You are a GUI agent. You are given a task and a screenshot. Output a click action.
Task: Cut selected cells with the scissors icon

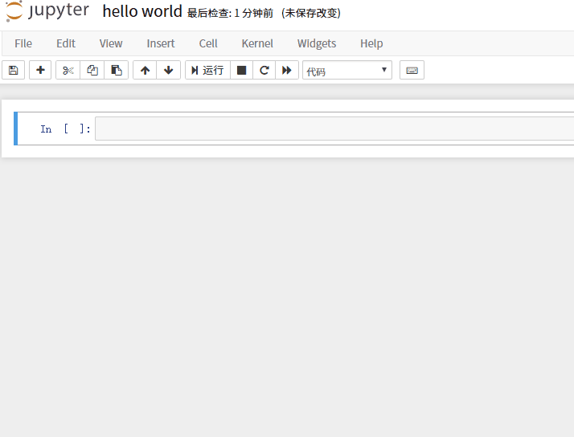point(68,70)
